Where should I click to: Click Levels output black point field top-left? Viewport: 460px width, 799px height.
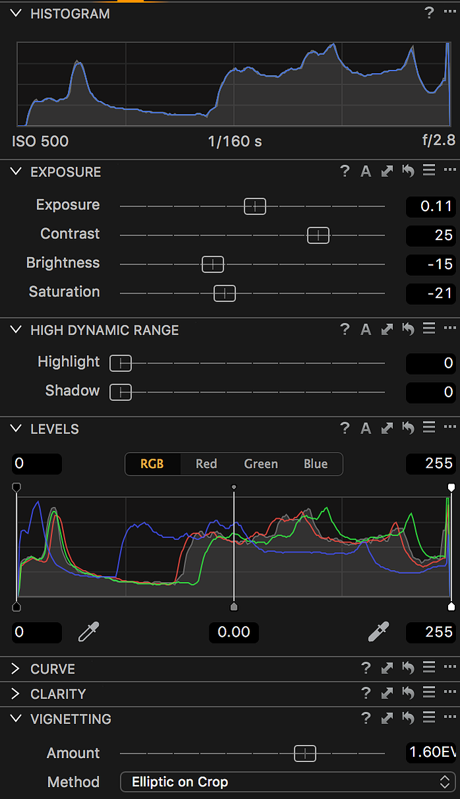pyautogui.click(x=37, y=463)
